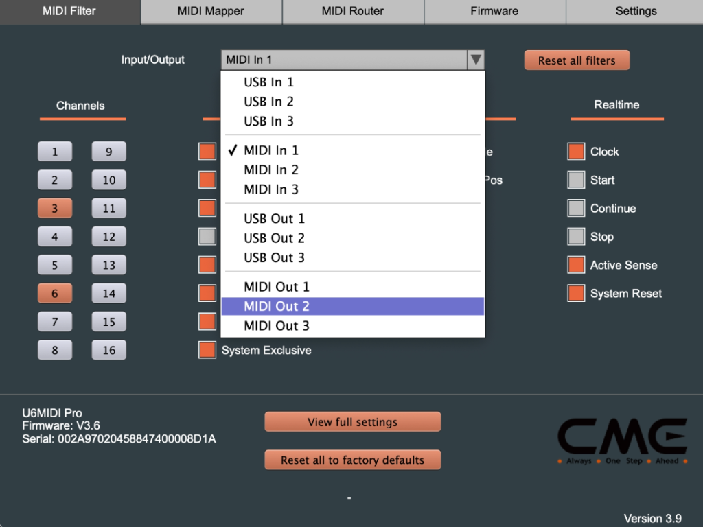The width and height of the screenshot is (703, 527).
Task: Toggle the System Exclusive checkbox
Action: pos(207,350)
